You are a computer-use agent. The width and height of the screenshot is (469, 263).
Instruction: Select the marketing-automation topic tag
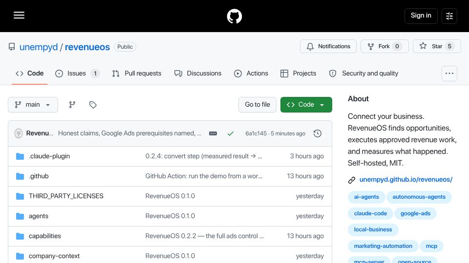click(x=383, y=246)
